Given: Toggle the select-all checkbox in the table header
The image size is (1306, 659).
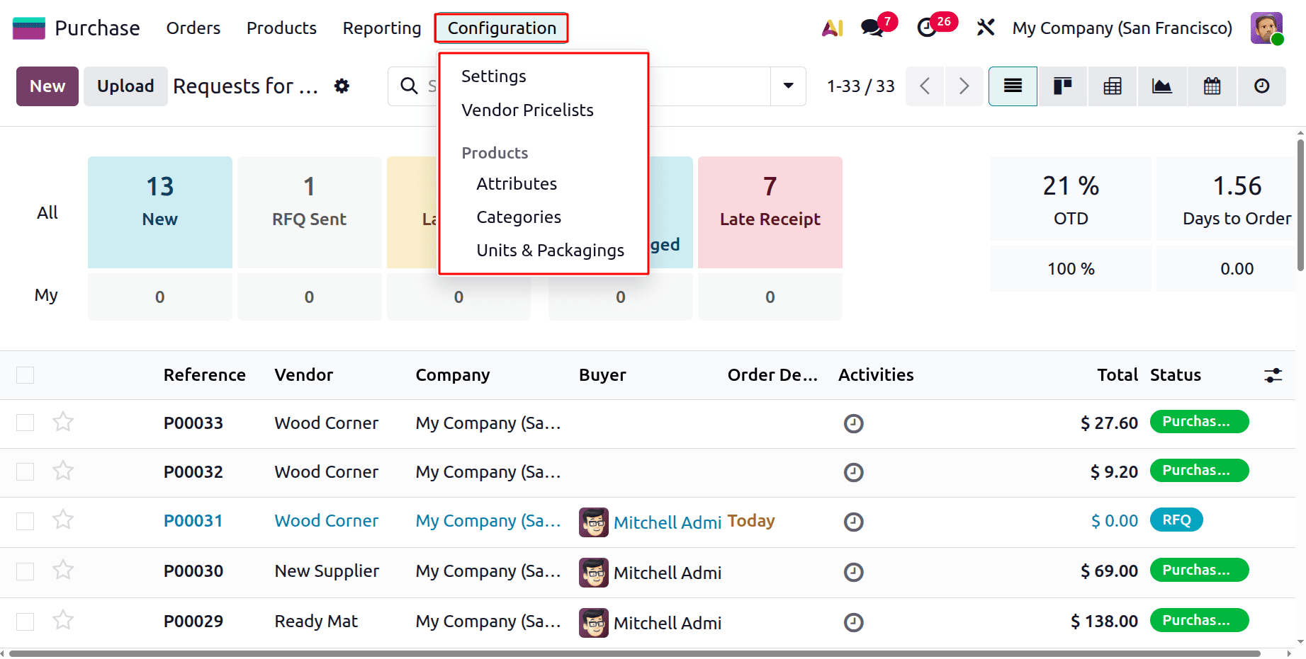Looking at the screenshot, I should point(25,374).
